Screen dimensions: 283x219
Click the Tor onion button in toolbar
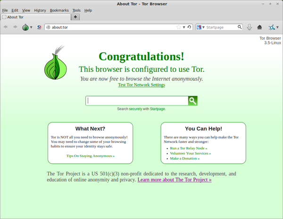[25, 27]
